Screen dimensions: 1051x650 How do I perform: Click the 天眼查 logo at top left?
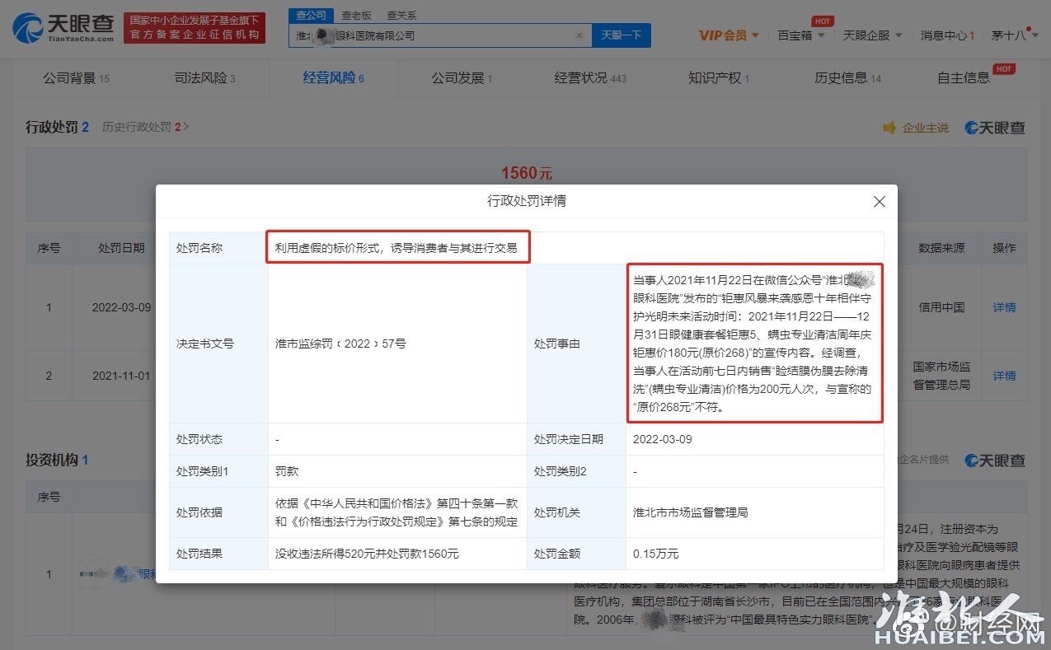63,27
